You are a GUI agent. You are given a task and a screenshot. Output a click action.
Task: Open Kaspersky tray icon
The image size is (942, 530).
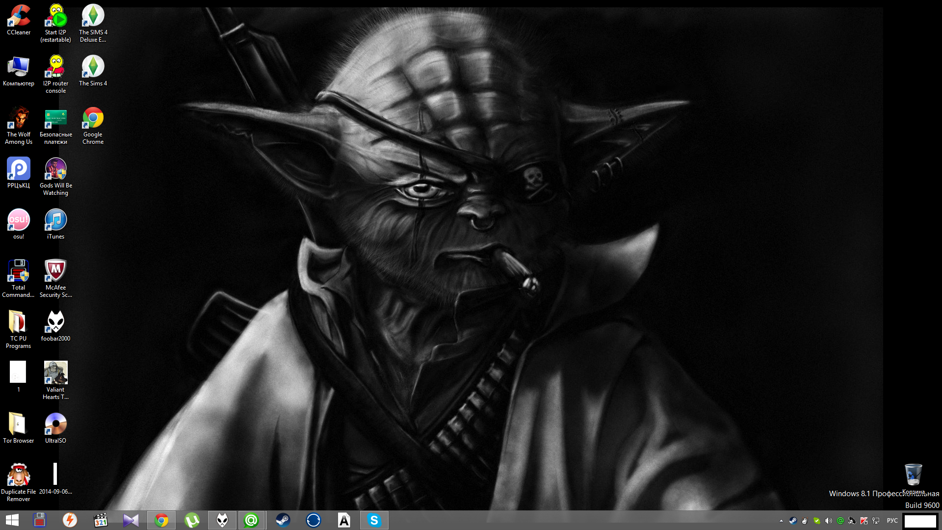pyautogui.click(x=864, y=521)
